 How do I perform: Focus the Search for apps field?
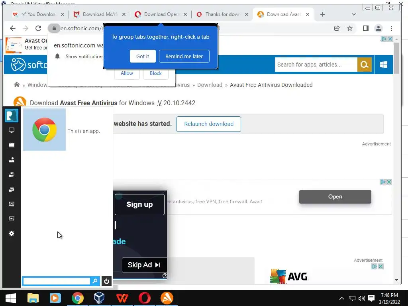pos(316,65)
